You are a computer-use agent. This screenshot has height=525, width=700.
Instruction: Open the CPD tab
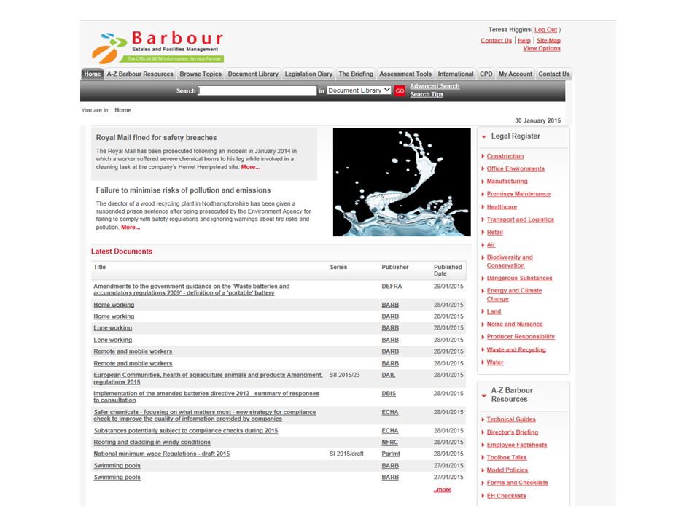point(486,74)
